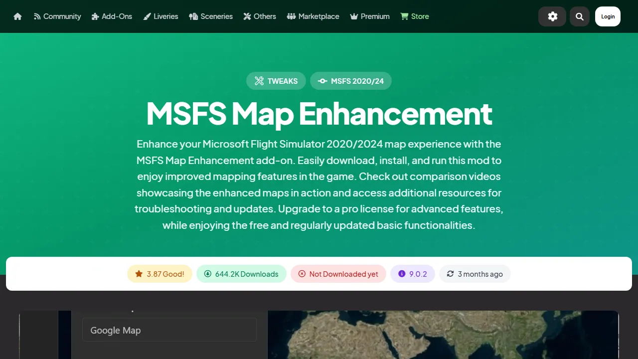The width and height of the screenshot is (638, 359).
Task: Open the Google Map selection dropdown
Action: pos(169,330)
